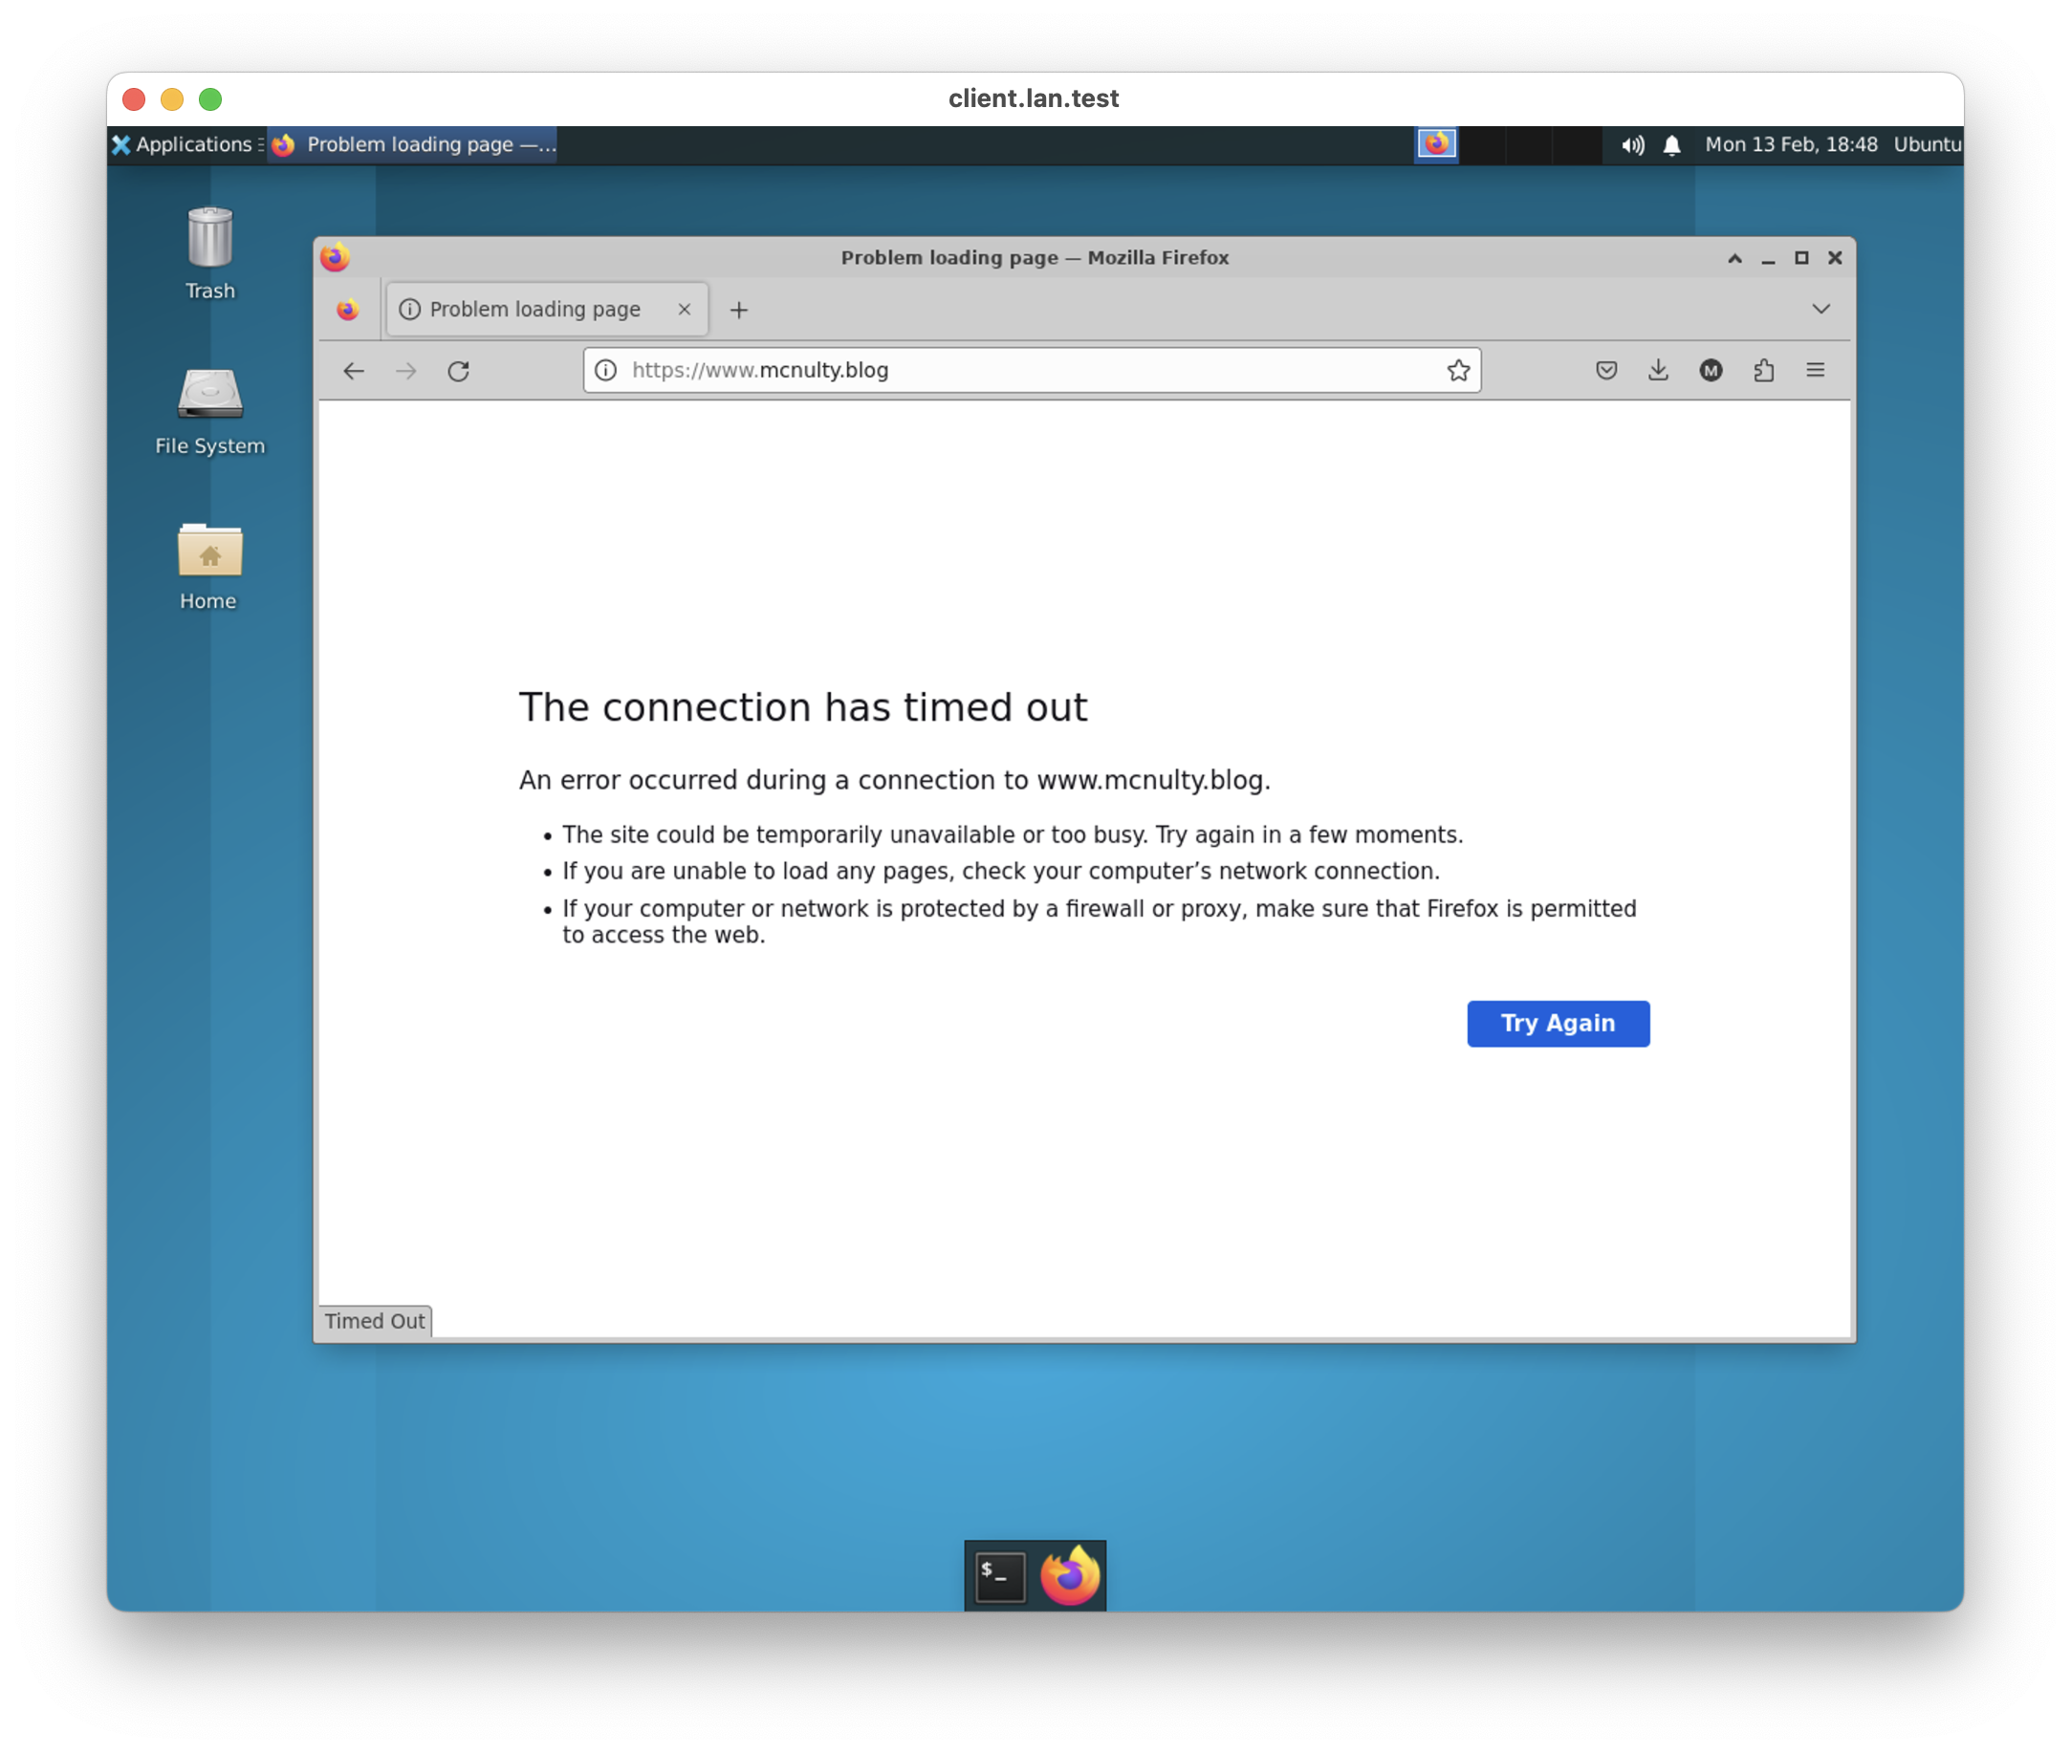The width and height of the screenshot is (2071, 1753).
Task: Reload the current page
Action: 458,371
